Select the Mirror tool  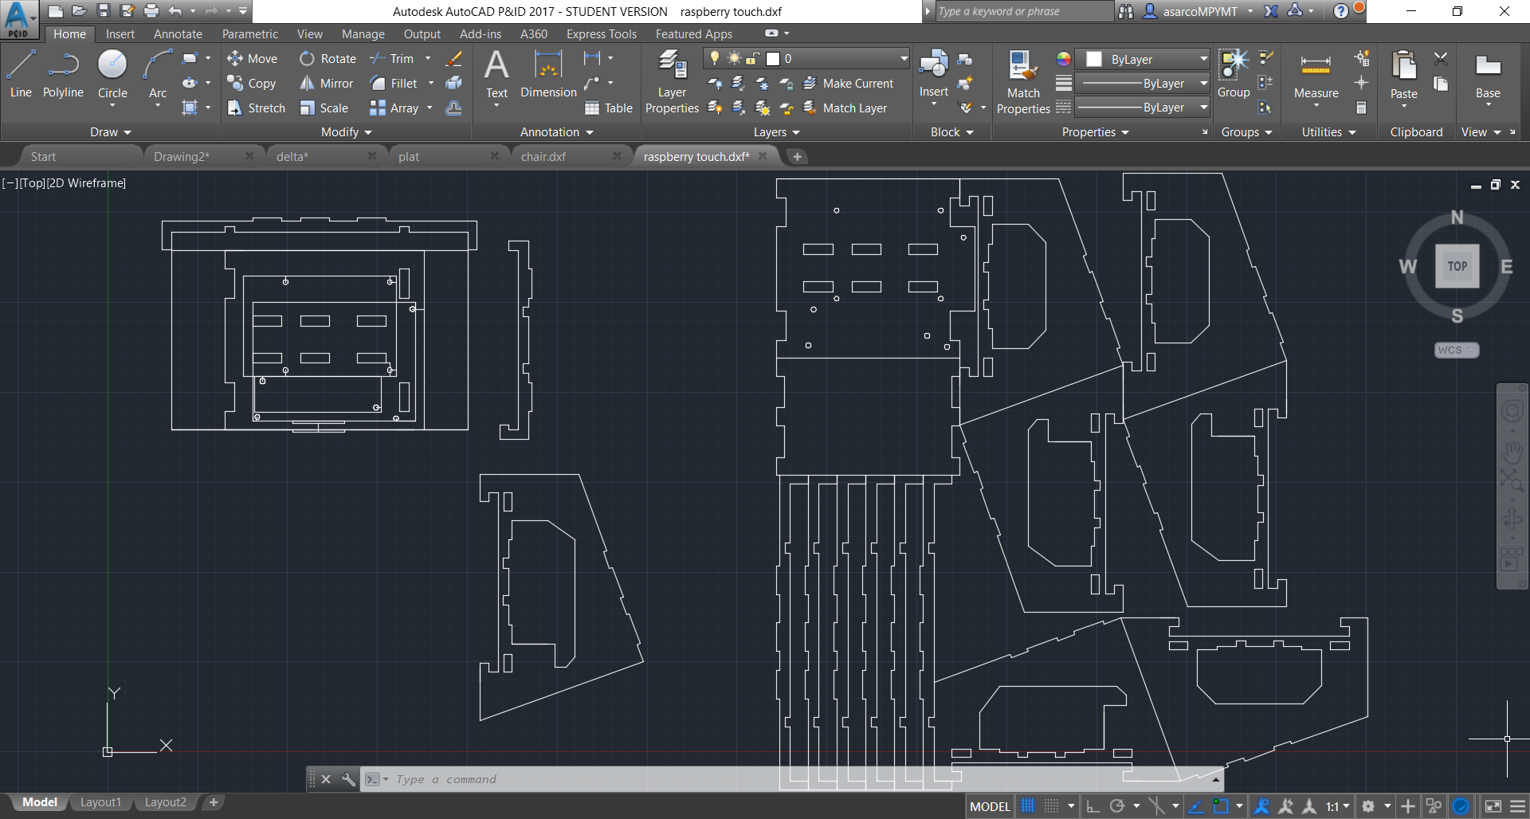(326, 83)
